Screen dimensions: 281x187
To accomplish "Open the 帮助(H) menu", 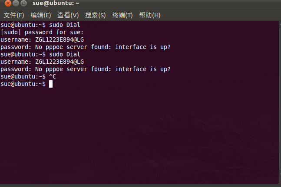I will (x=150, y=15).
